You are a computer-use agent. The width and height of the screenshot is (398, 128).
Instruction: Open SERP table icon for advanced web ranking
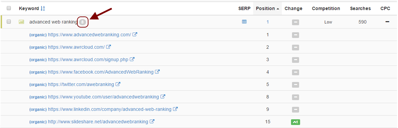244,22
